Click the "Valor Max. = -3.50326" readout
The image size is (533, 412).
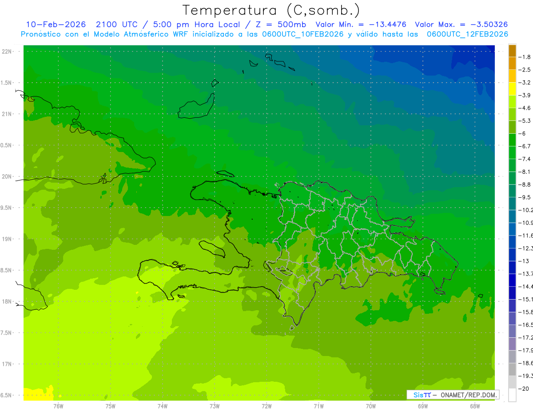point(461,24)
